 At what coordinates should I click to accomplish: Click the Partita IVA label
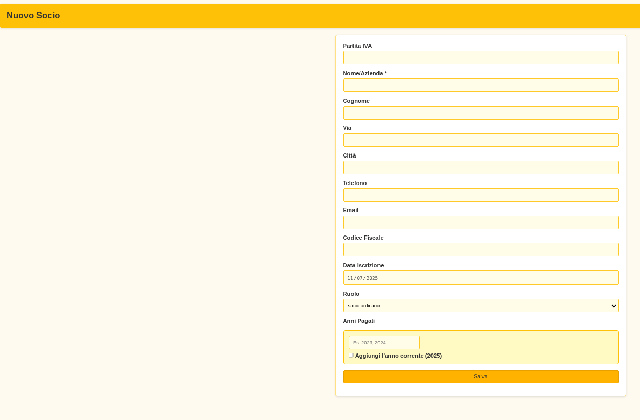point(357,46)
